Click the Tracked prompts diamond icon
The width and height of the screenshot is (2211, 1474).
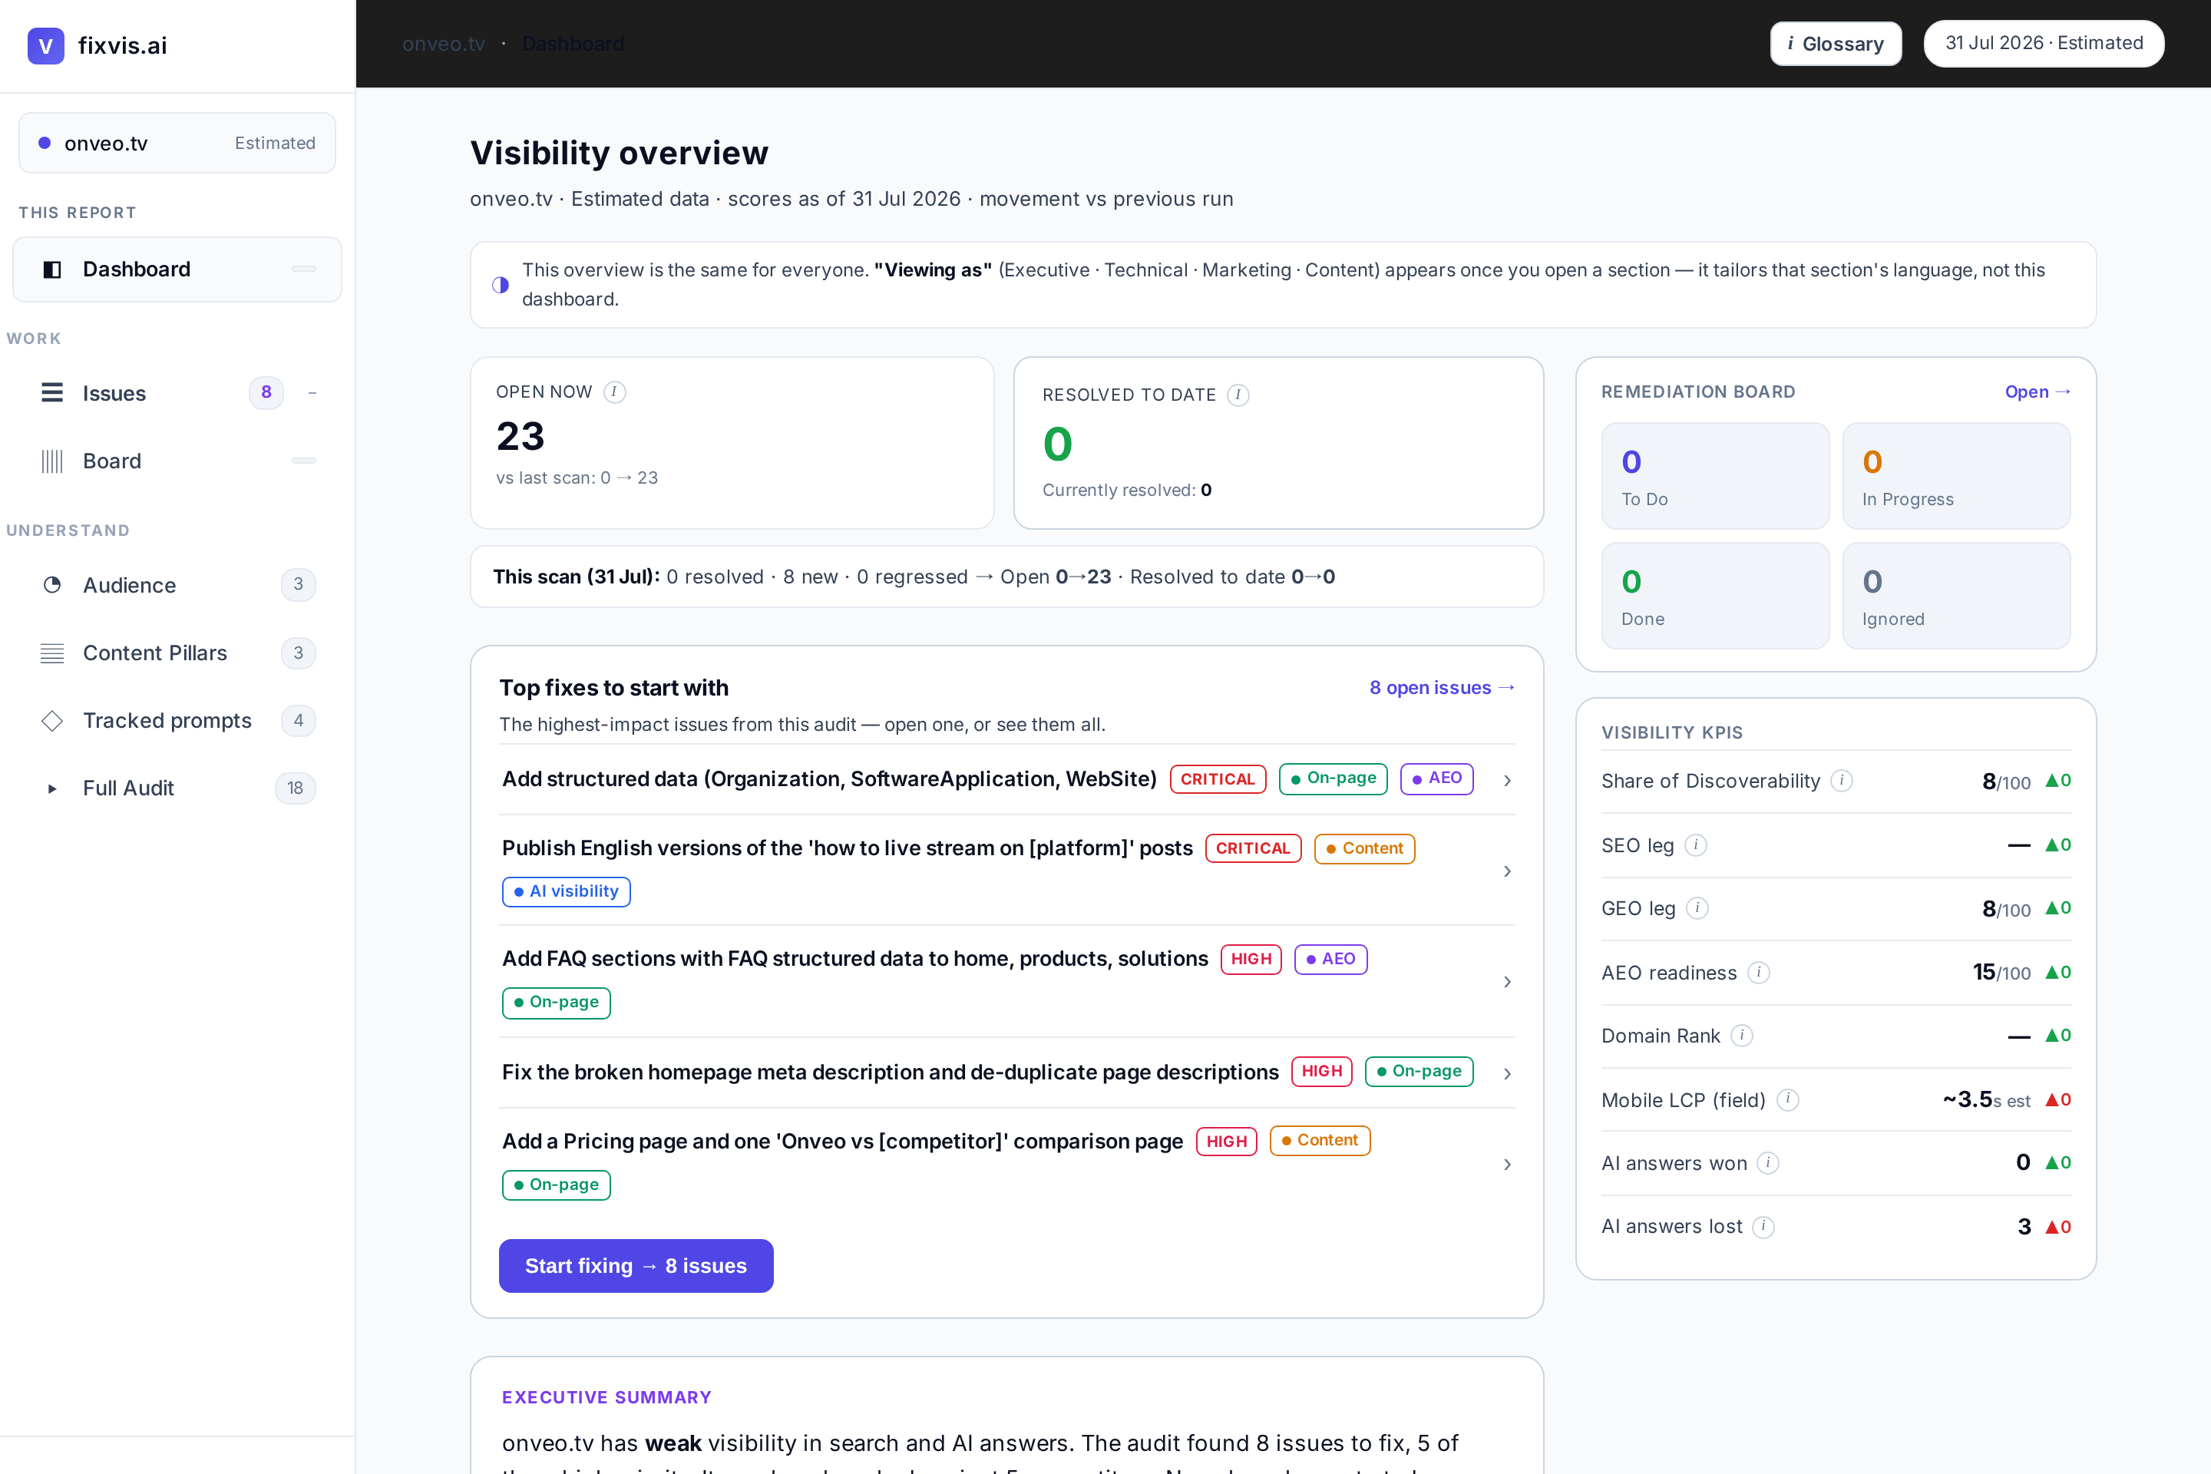pyautogui.click(x=53, y=720)
